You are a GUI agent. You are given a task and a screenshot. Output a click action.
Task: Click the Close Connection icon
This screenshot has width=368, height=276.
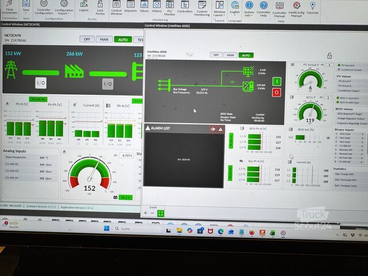click(x=9, y=7)
